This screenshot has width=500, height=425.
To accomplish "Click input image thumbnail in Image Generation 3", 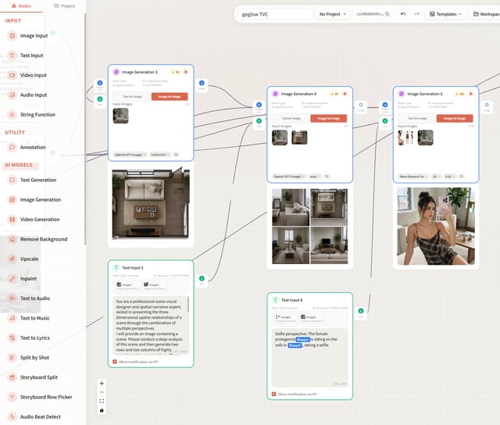I will pos(120,116).
